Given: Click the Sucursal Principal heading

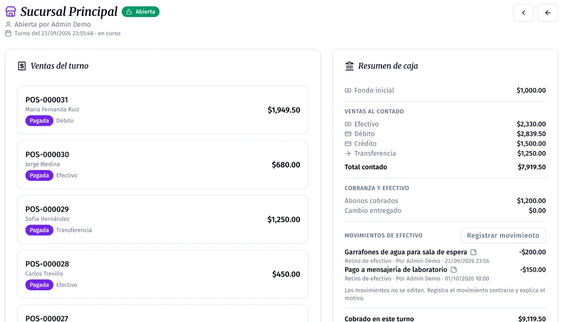Looking at the screenshot, I should pos(69,12).
